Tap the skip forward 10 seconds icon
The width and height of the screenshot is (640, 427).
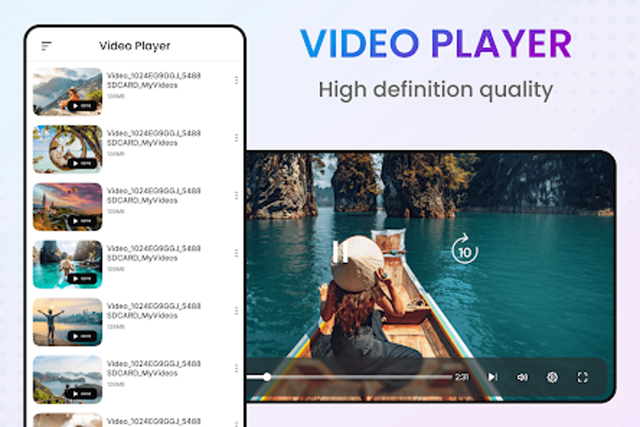(x=464, y=251)
